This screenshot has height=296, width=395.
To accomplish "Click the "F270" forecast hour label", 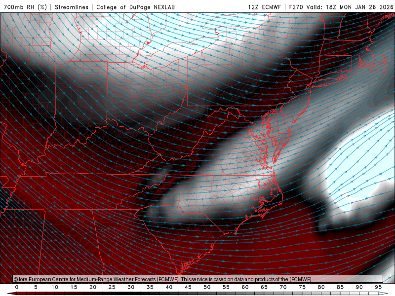I will coord(296,7).
